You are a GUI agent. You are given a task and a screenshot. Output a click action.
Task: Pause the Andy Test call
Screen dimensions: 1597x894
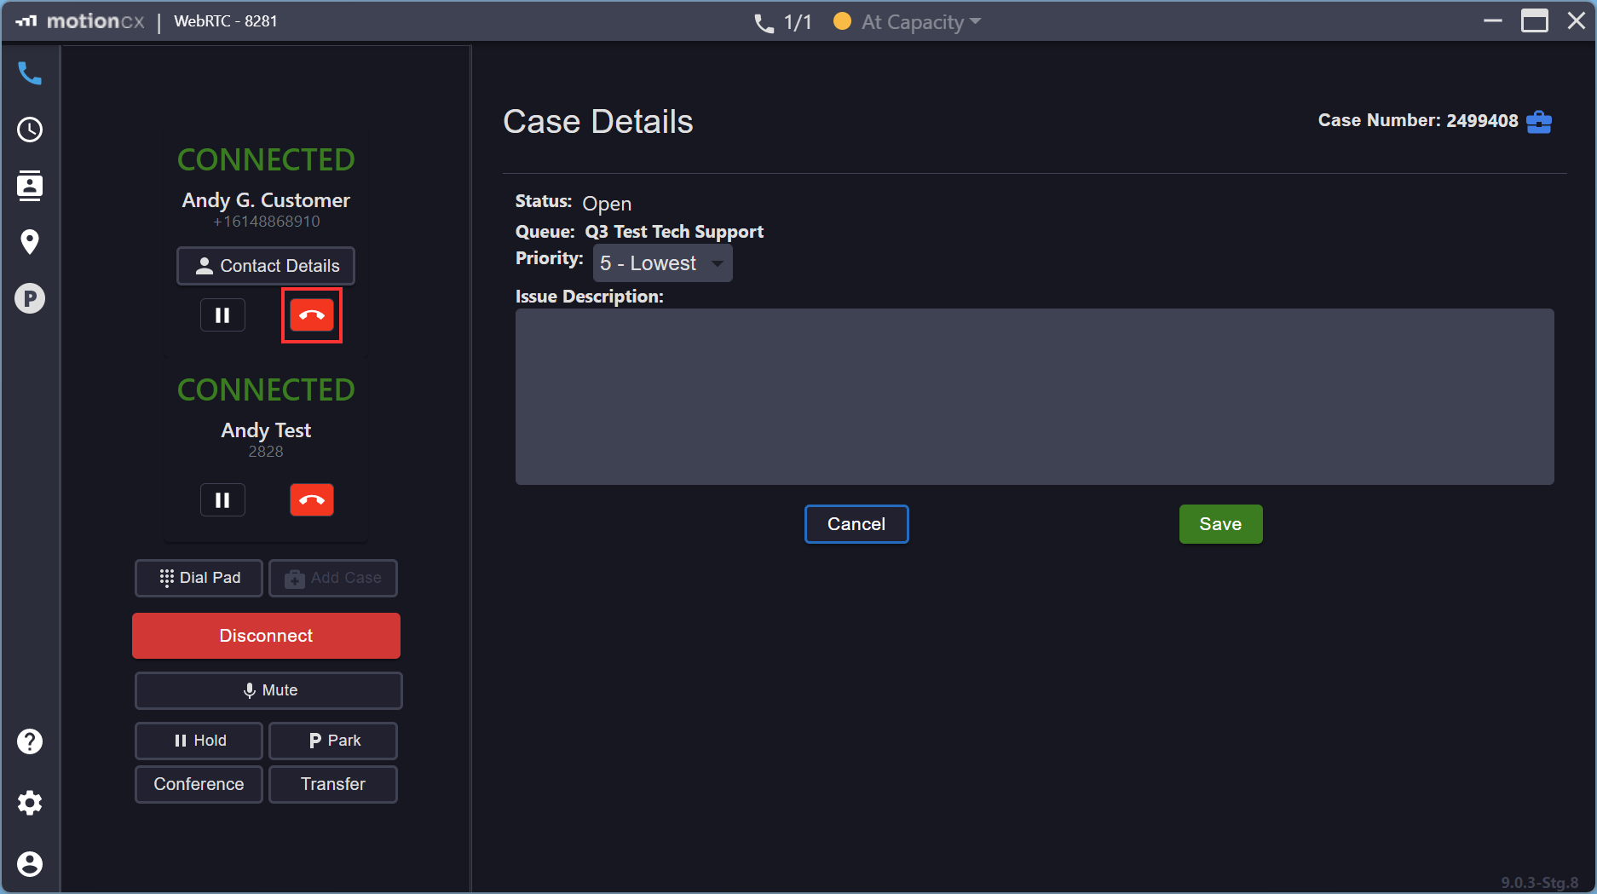point(222,500)
